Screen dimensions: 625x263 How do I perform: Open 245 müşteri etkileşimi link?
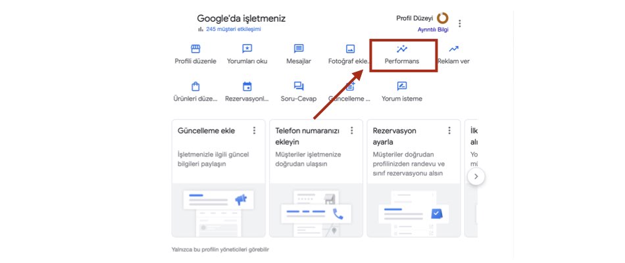(x=234, y=30)
